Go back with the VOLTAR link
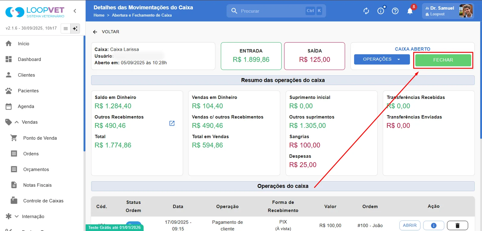Image resolution: width=482 pixels, height=231 pixels. 106,32
